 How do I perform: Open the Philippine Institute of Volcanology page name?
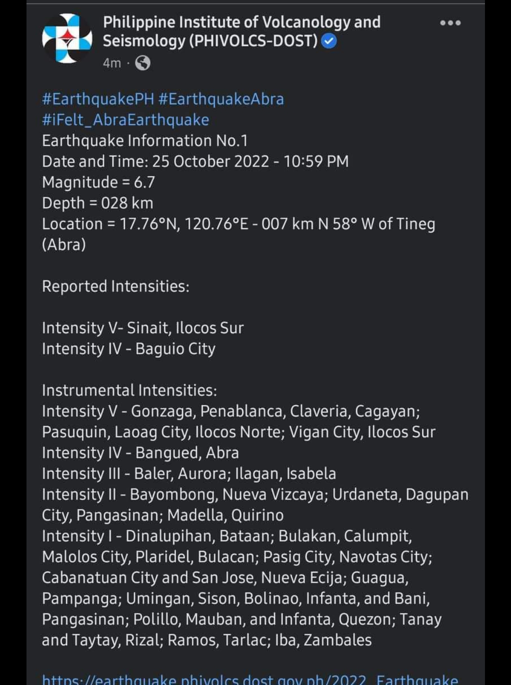click(242, 31)
